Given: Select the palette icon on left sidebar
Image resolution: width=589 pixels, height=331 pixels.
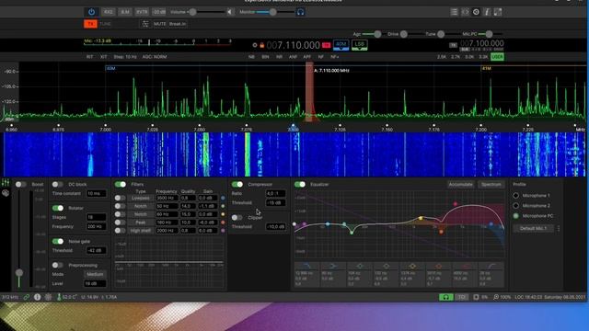Looking at the screenshot, I should [6, 193].
